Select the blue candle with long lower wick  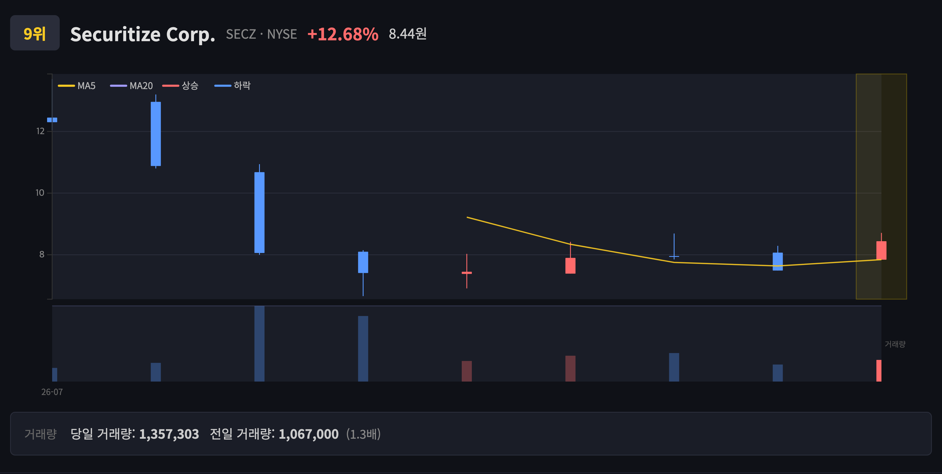tap(363, 262)
